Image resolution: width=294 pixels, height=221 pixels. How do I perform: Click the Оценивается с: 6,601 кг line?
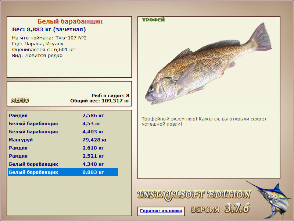point(43,50)
